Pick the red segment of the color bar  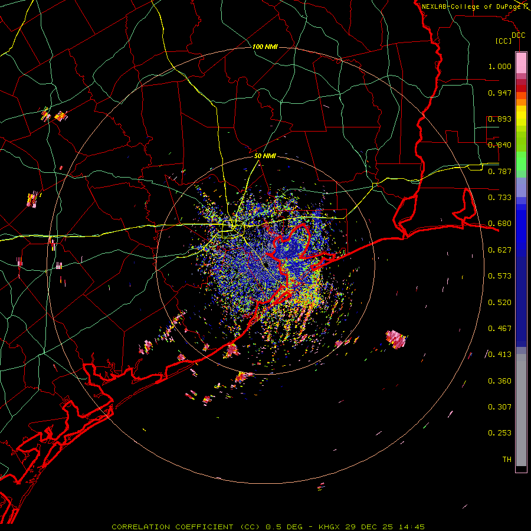tap(521, 88)
